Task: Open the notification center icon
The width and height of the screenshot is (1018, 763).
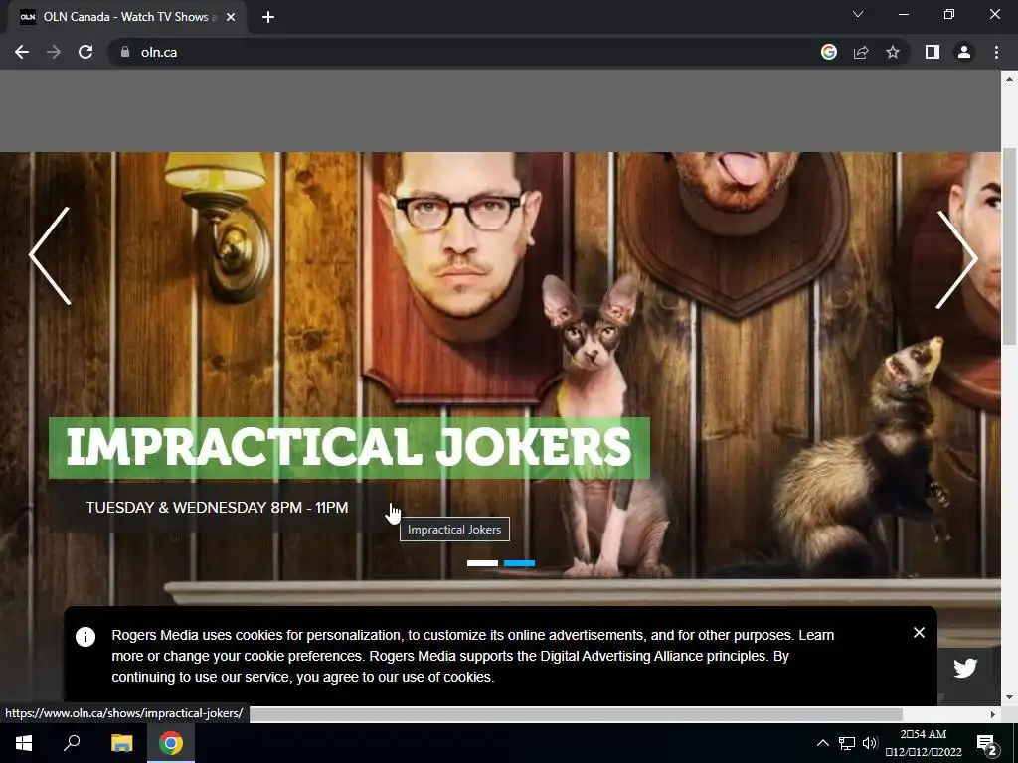Action: (x=987, y=744)
